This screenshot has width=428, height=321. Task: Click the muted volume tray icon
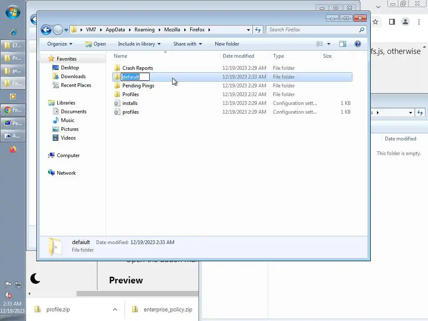[x=8, y=295]
